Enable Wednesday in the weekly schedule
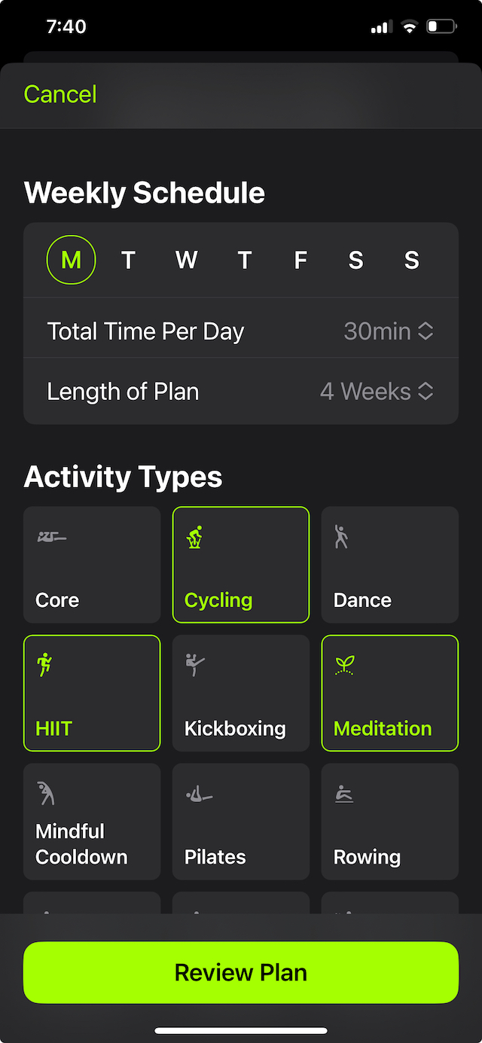The image size is (482, 1043). (186, 260)
